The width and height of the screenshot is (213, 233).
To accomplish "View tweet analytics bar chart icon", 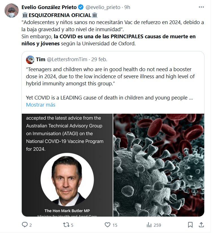I will point(149,225).
